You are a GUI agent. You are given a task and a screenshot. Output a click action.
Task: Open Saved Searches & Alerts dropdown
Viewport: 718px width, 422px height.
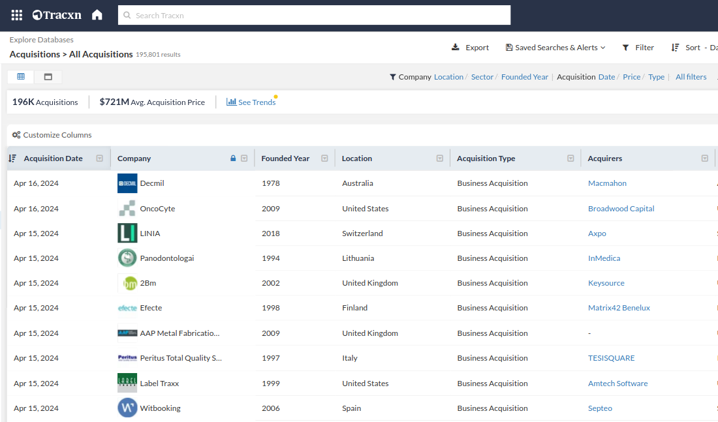tap(555, 48)
